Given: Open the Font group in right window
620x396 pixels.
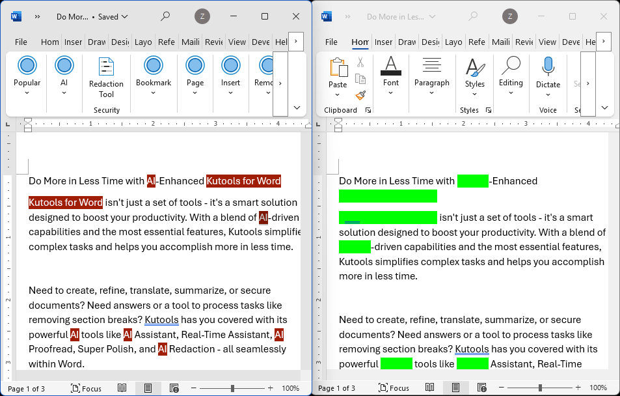Looking at the screenshot, I should (390, 76).
